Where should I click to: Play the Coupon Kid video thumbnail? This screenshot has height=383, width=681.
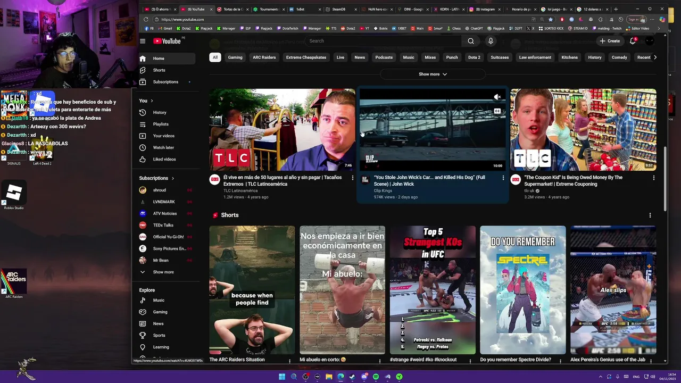(583, 130)
